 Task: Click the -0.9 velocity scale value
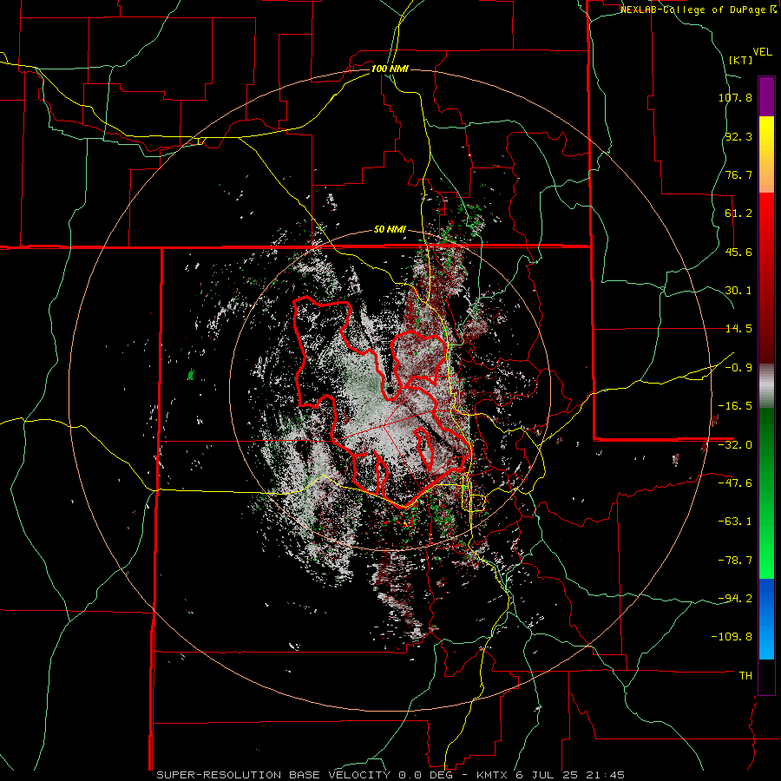coord(738,368)
